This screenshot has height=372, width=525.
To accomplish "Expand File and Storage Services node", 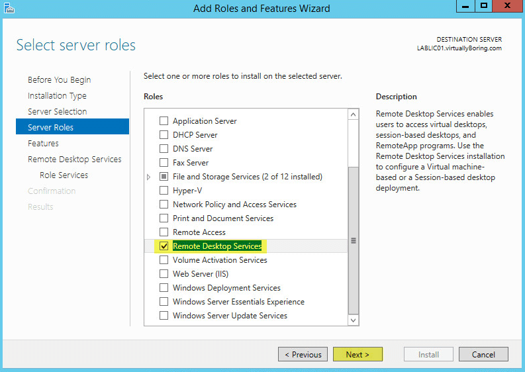I will [x=149, y=177].
